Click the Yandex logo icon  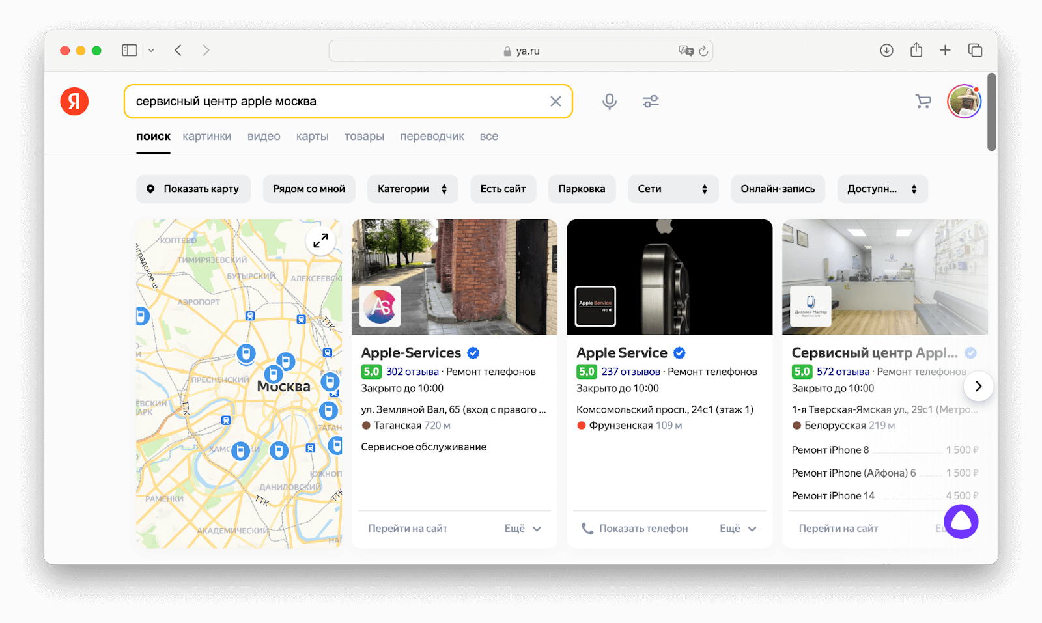pos(74,102)
